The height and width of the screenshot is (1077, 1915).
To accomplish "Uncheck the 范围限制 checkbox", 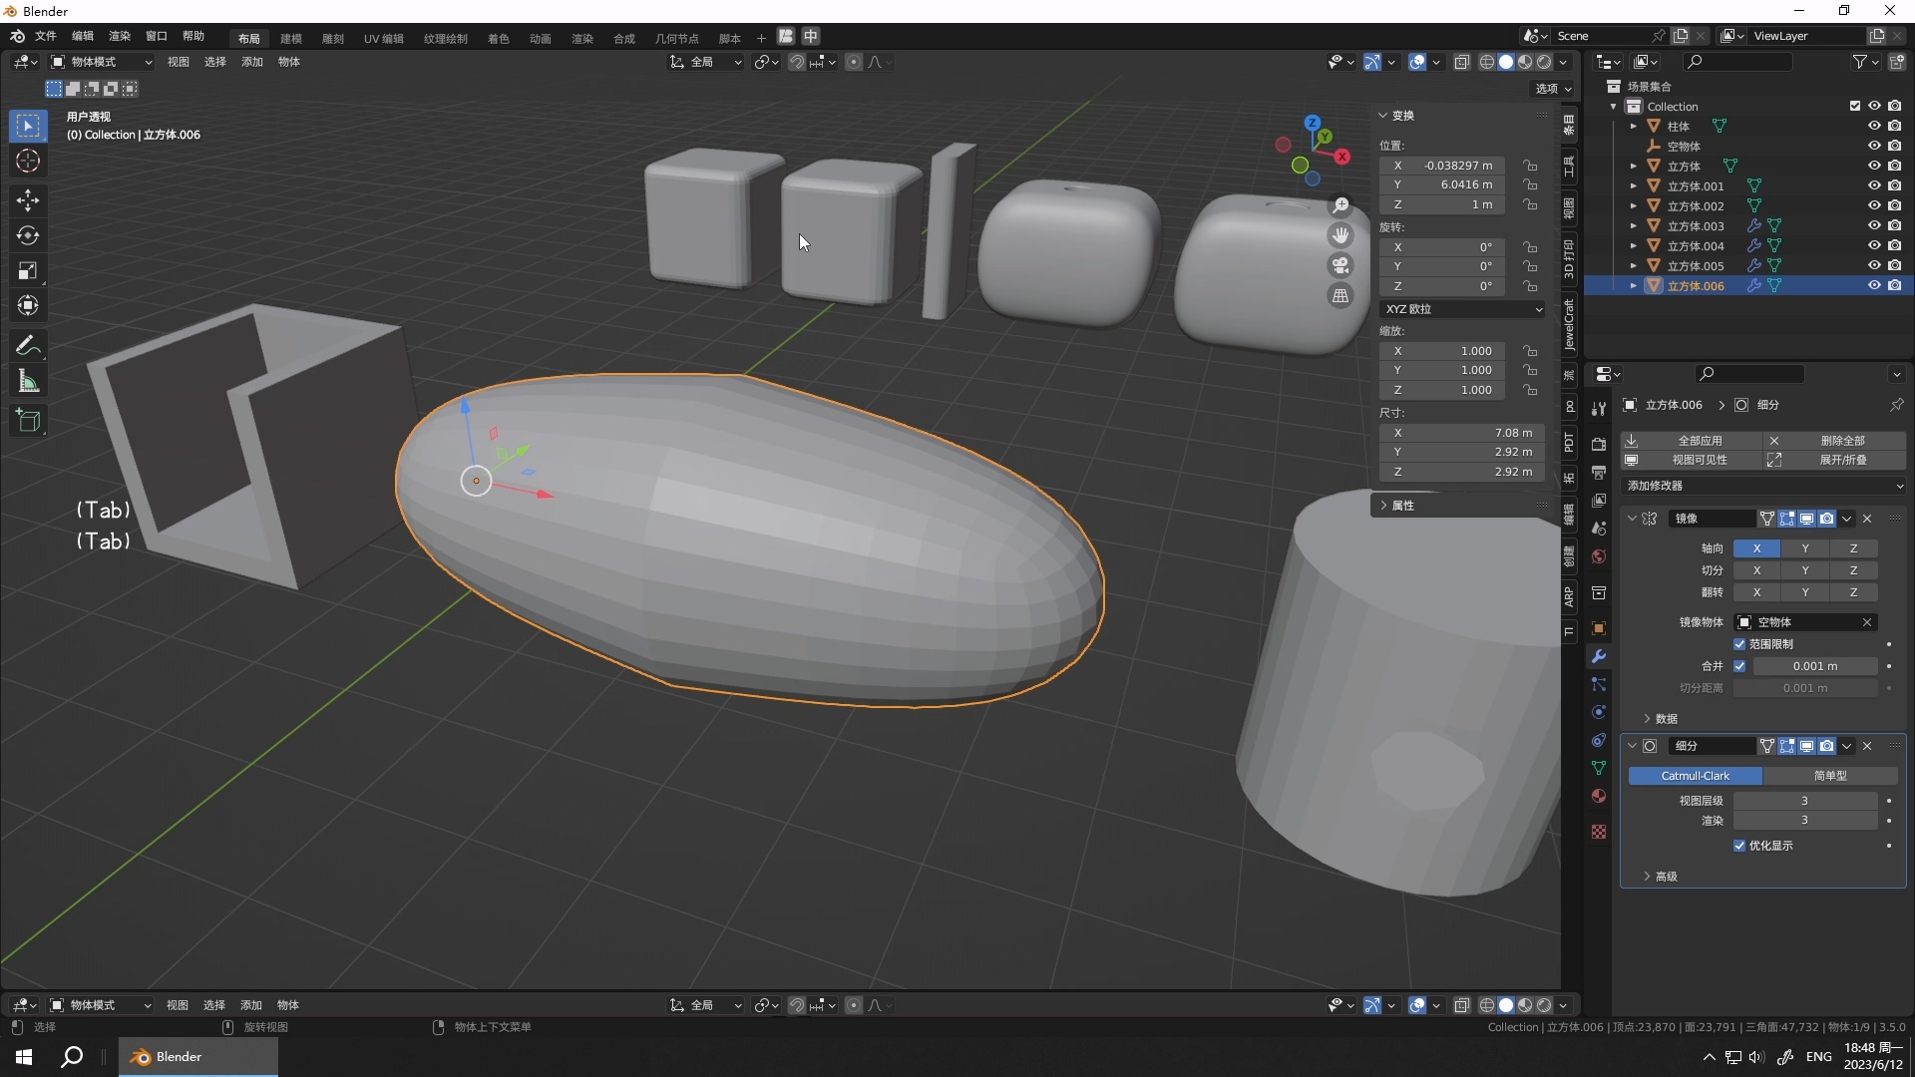I will click(1739, 644).
